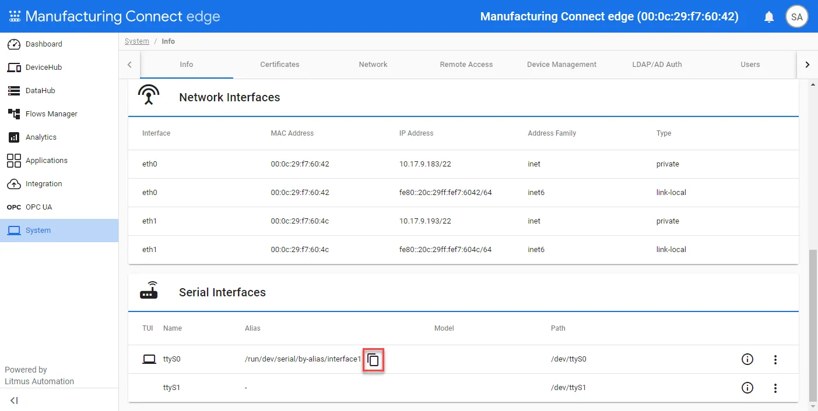The height and width of the screenshot is (411, 818).
Task: Open the more options menu for ttyS0
Action: pyautogui.click(x=775, y=359)
